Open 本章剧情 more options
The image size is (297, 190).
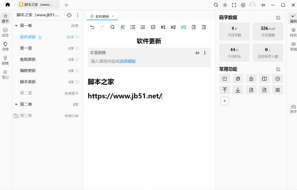pyautogui.click(x=205, y=53)
